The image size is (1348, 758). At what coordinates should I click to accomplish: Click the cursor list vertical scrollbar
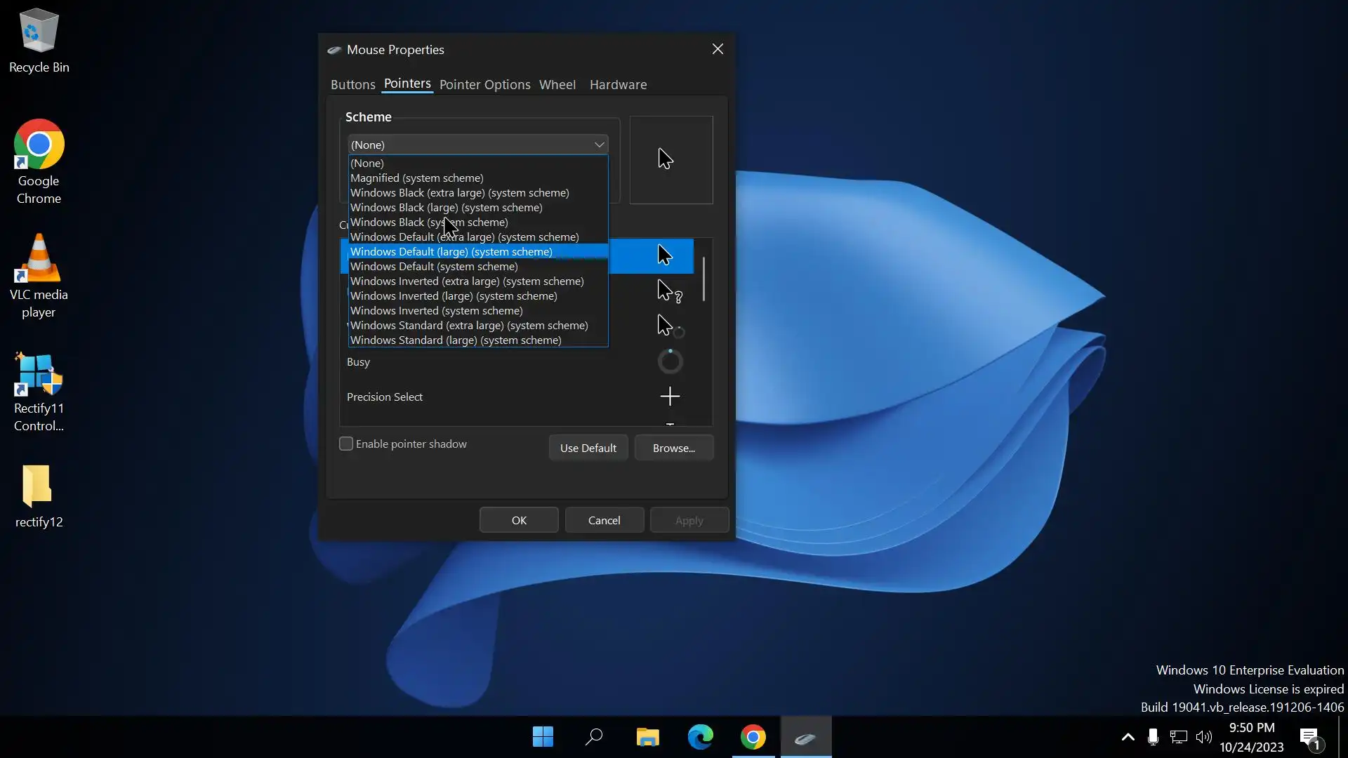click(x=703, y=279)
